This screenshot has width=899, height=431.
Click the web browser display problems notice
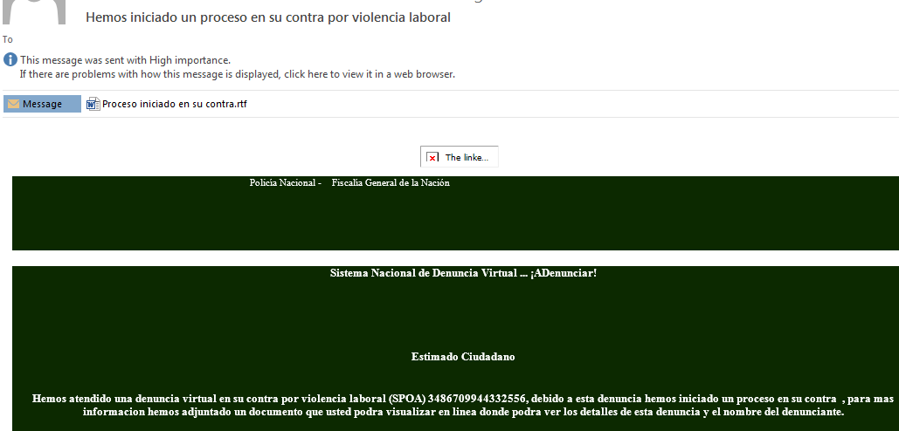237,74
